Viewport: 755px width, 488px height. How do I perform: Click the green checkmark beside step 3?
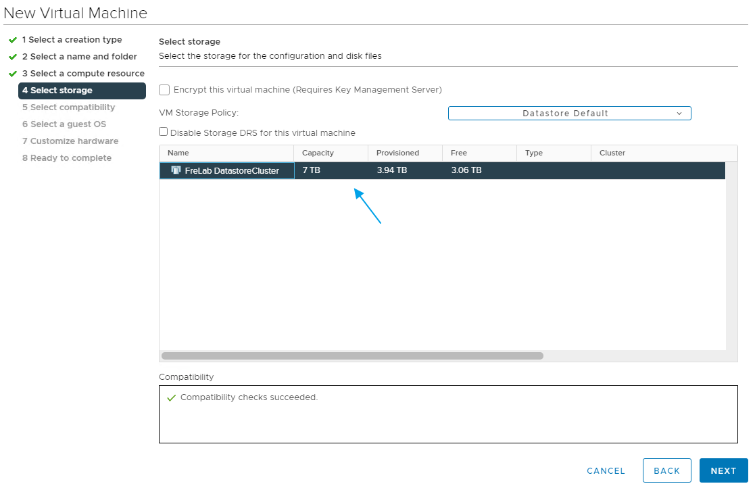coord(13,74)
